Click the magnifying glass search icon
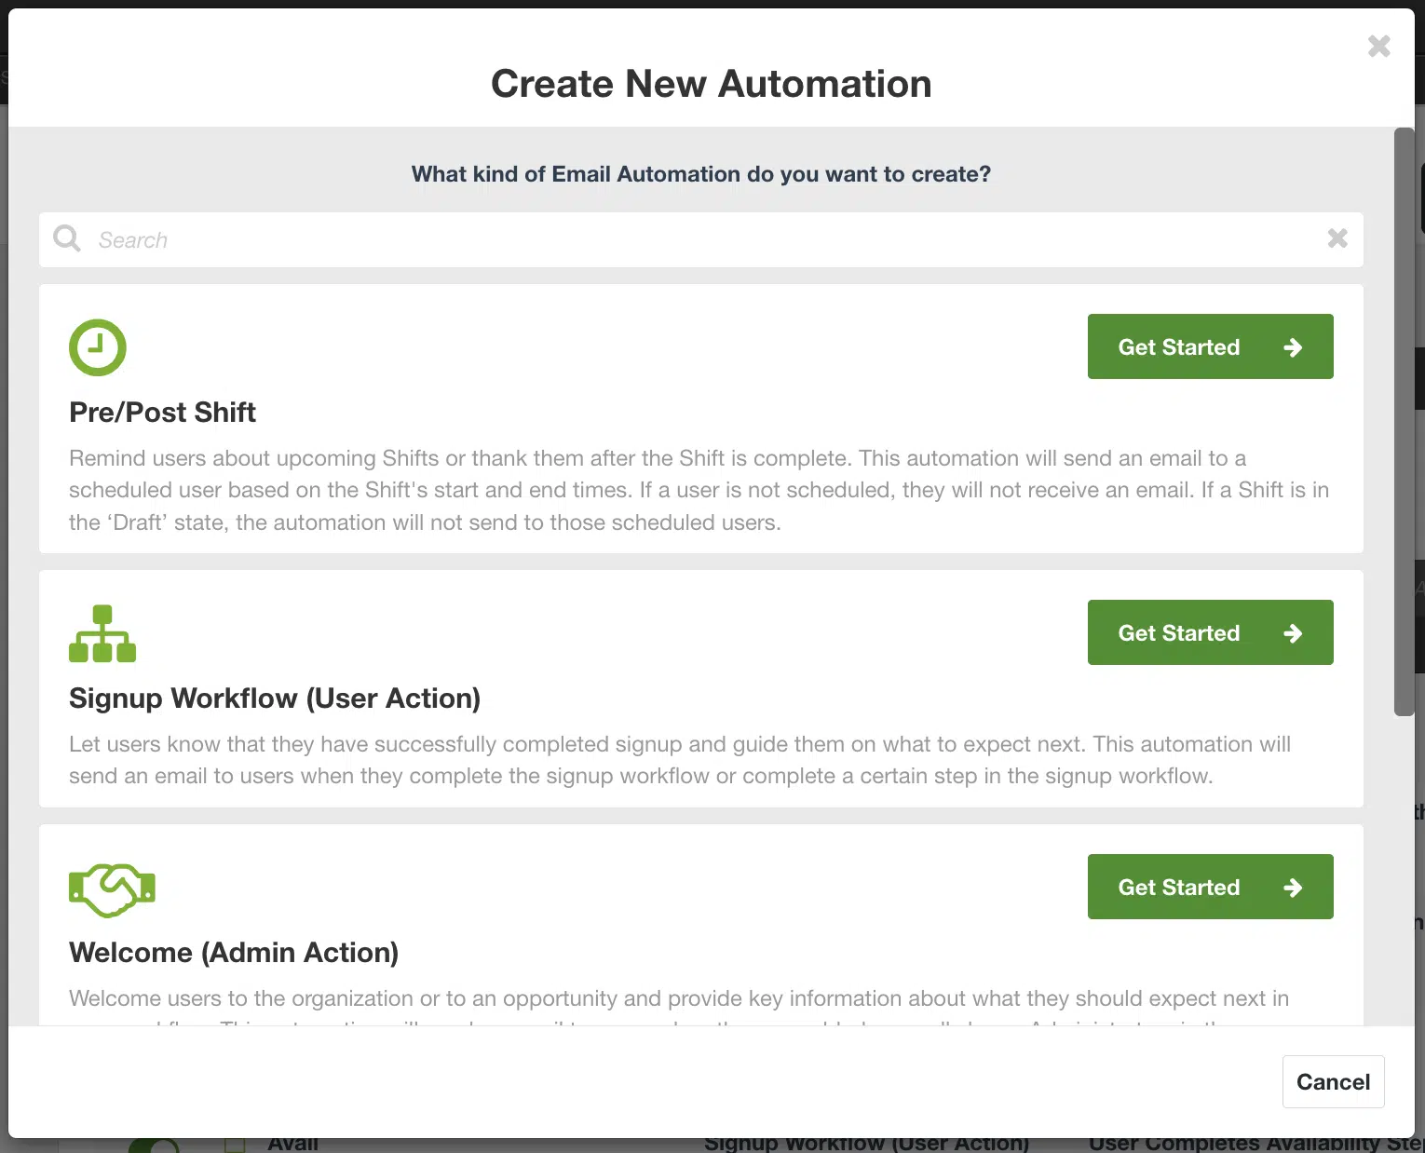Image resolution: width=1425 pixels, height=1153 pixels. click(x=67, y=239)
